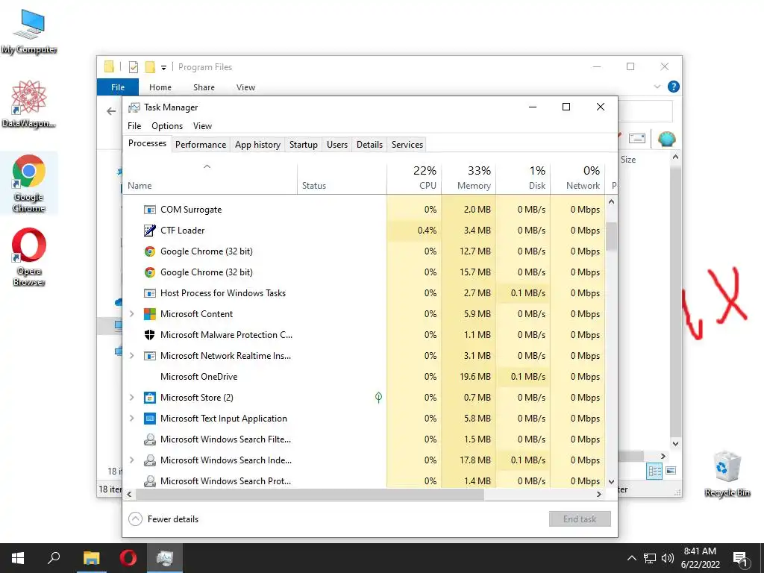Click the Microsoft Store bag icon
Screen dimensions: 764x573
click(x=149, y=398)
